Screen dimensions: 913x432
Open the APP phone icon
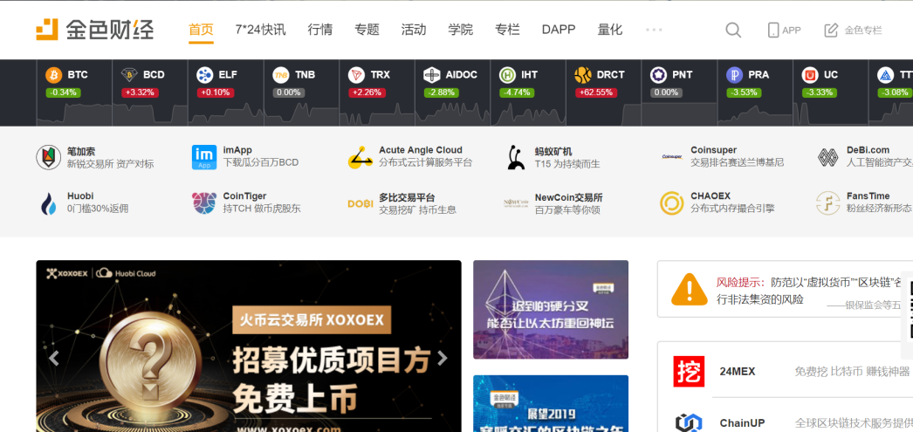(773, 31)
